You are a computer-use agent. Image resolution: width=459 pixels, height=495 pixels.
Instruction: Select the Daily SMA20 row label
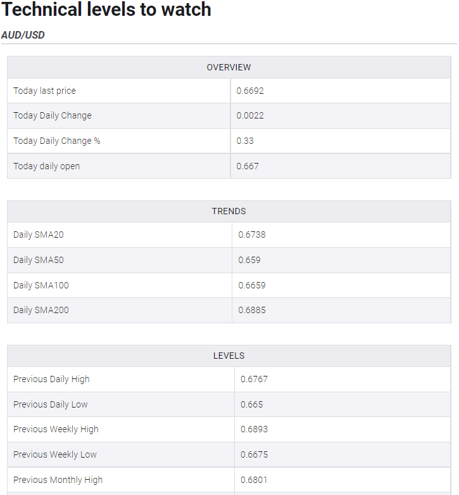(39, 235)
